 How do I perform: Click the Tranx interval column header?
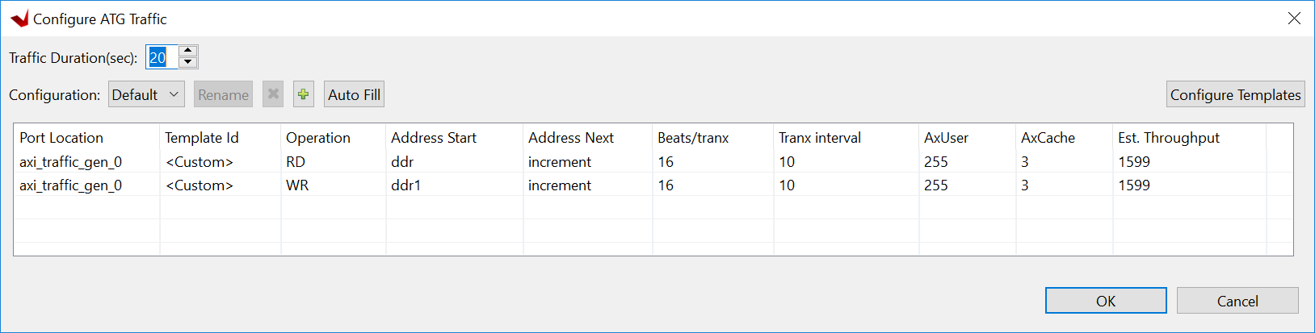pyautogui.click(x=819, y=138)
